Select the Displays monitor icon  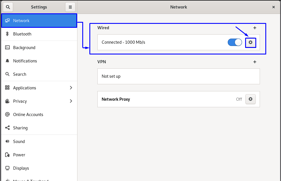7,168
